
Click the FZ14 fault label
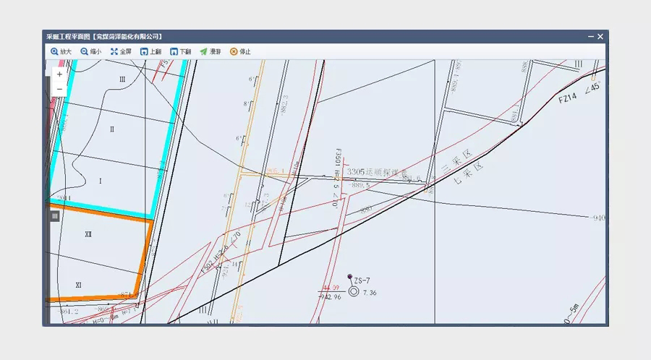pos(566,98)
